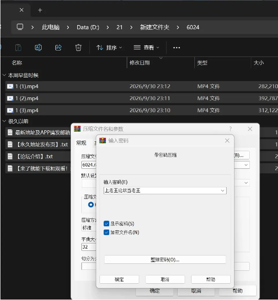Image resolution: width=278 pixels, height=300 pixels.
Task: Toggle the 显示密码(S) checkbox
Action: [106, 223]
